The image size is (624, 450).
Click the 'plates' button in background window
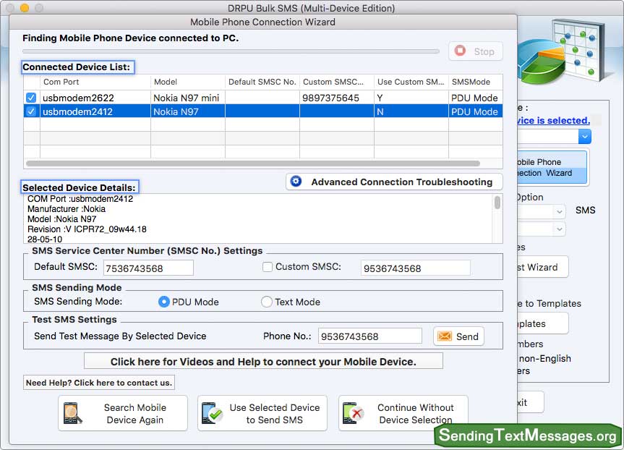542,323
